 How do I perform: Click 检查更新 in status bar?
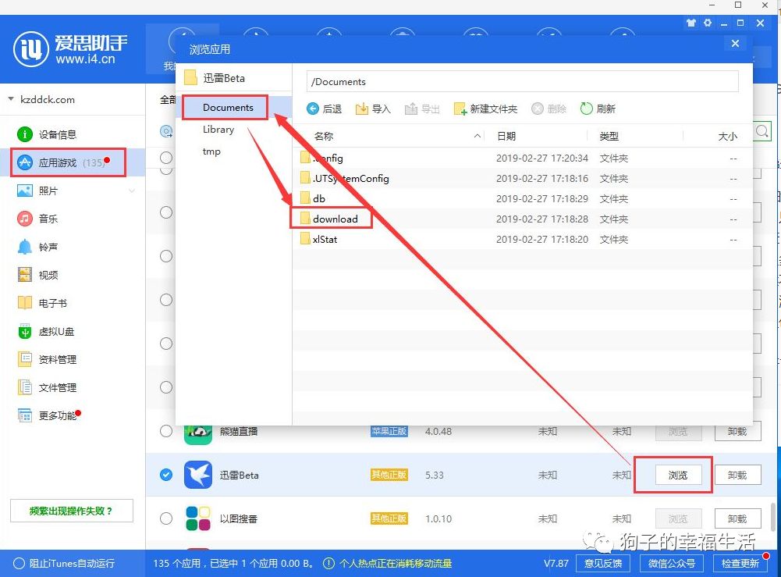pyautogui.click(x=740, y=564)
